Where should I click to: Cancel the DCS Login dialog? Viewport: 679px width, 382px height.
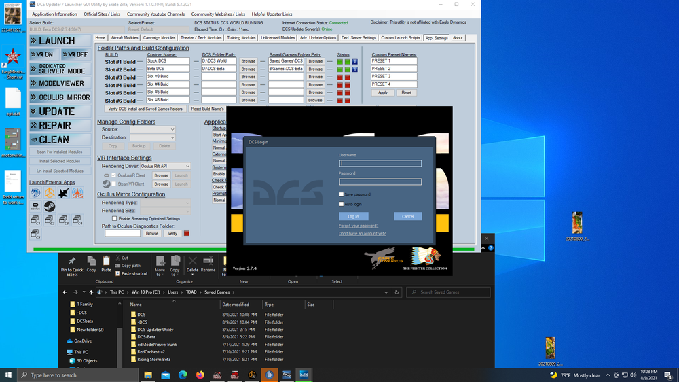(408, 216)
